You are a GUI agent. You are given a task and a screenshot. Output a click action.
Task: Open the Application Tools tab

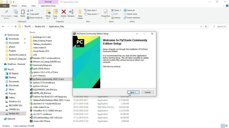click(x=48, y=6)
